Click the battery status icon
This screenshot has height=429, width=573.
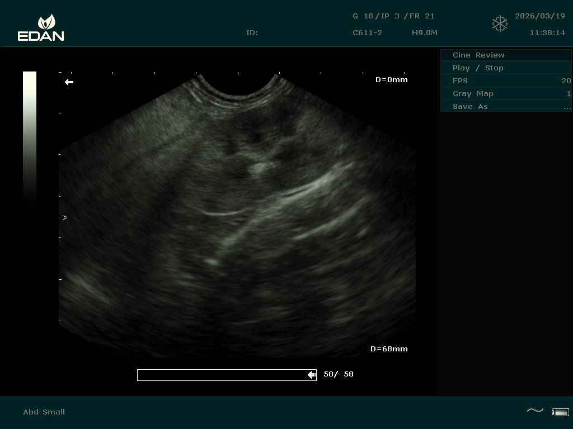point(560,412)
